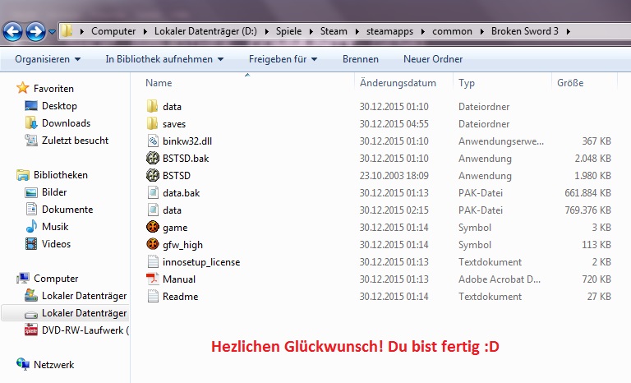Open the recent locations history arrow

click(53, 31)
